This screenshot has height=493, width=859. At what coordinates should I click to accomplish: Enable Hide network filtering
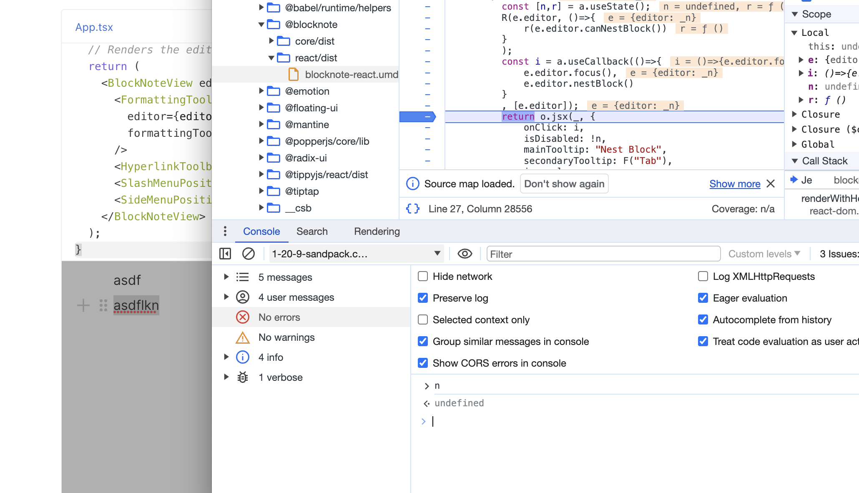tap(423, 276)
